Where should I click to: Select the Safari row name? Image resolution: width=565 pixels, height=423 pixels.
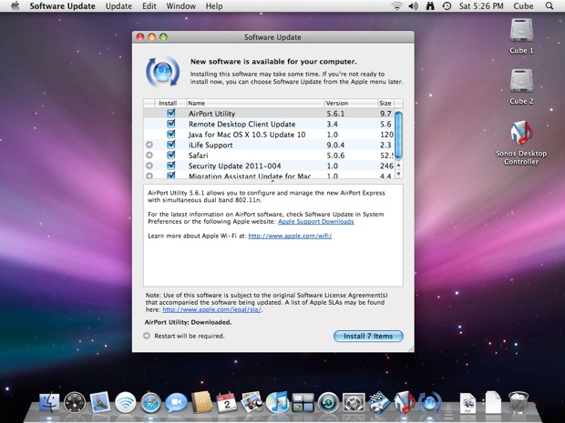pyautogui.click(x=198, y=156)
